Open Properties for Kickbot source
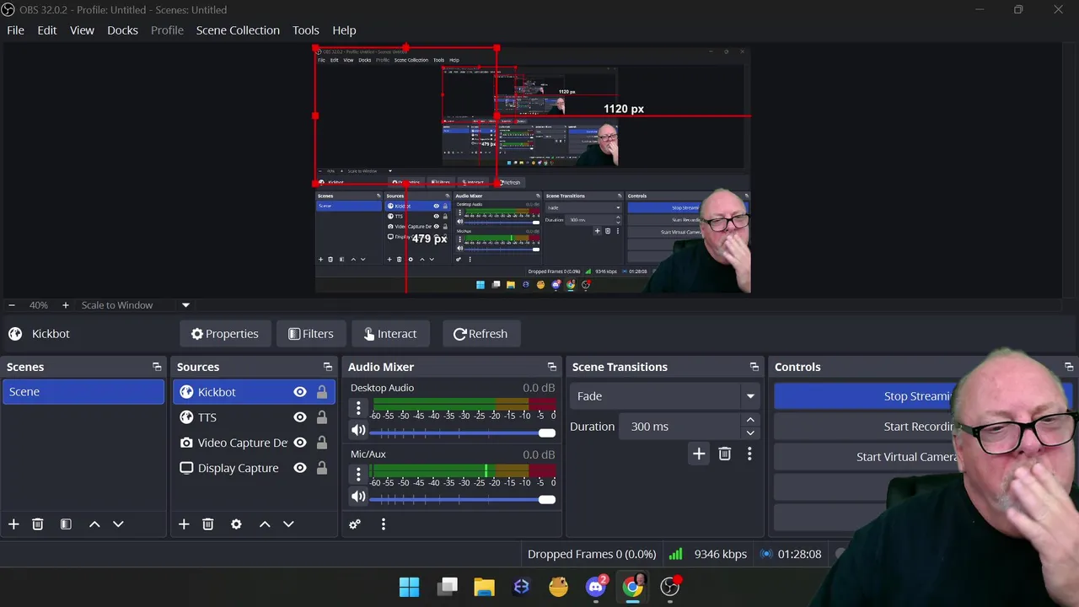 pyautogui.click(x=224, y=334)
